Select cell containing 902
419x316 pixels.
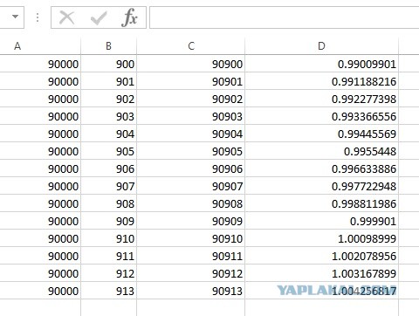(108, 99)
